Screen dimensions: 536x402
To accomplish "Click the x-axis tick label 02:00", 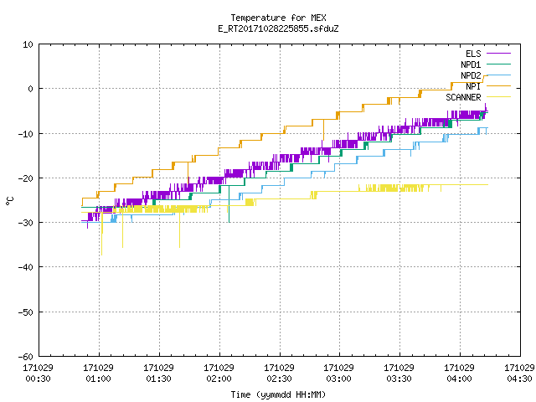I will [219, 379].
